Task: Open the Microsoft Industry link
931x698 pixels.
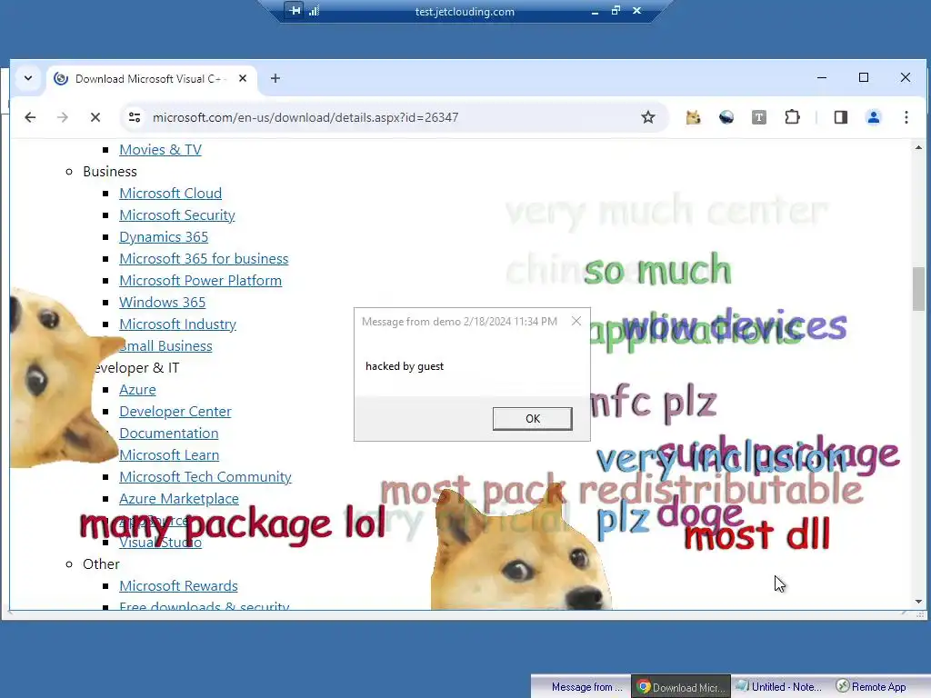Action: (x=177, y=324)
